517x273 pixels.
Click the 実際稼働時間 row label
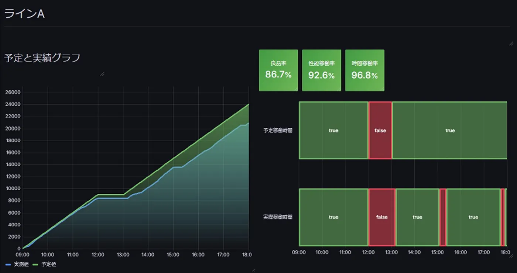click(278, 217)
